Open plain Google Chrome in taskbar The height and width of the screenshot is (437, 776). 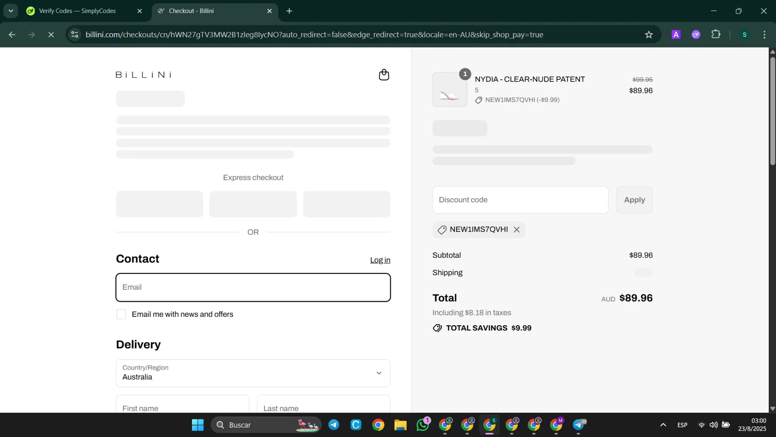click(378, 425)
